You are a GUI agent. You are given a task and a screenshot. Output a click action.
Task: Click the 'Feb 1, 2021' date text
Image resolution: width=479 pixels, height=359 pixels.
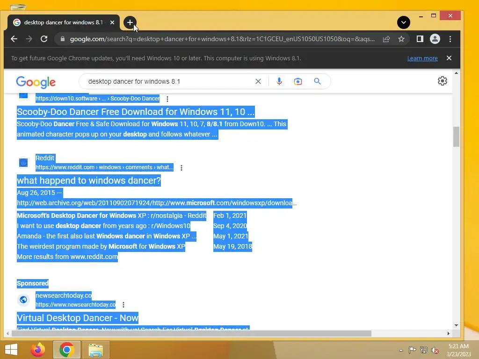pos(230,215)
